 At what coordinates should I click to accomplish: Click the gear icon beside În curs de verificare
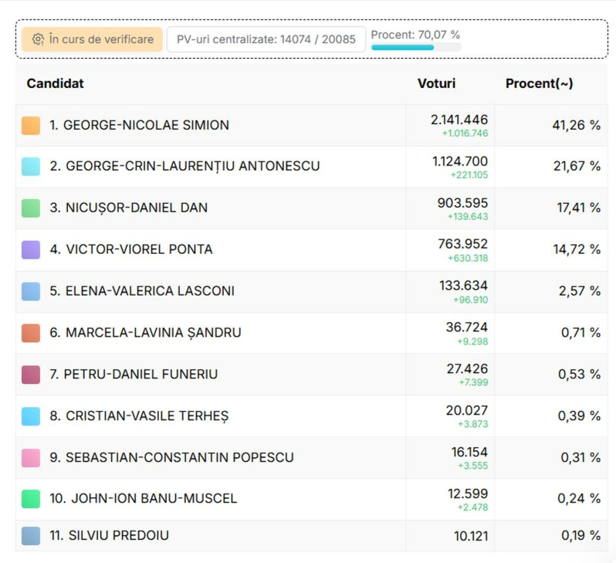click(x=38, y=39)
